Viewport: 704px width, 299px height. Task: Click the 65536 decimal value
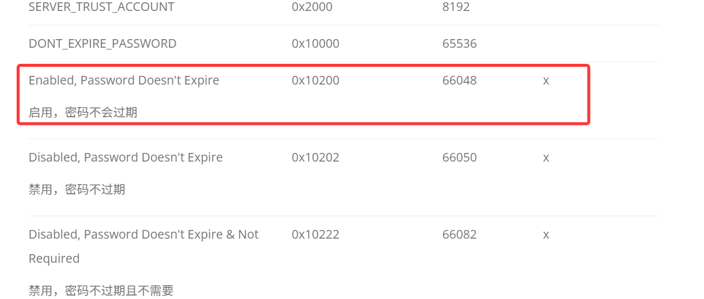[x=460, y=44]
